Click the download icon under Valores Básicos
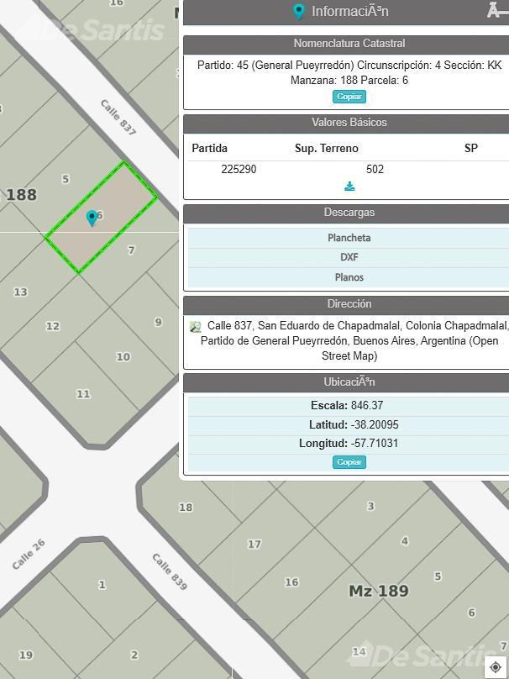This screenshot has height=679, width=509. (349, 187)
